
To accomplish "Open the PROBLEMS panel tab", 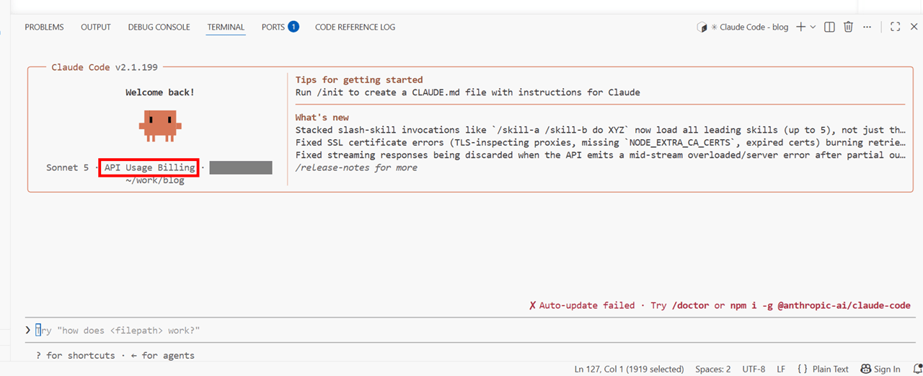I will point(44,27).
